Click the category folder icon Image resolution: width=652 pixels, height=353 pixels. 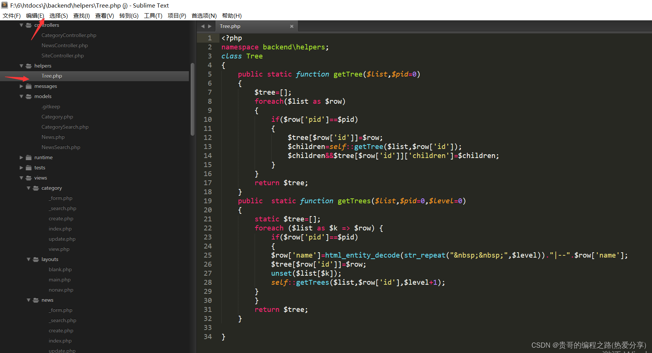click(36, 188)
